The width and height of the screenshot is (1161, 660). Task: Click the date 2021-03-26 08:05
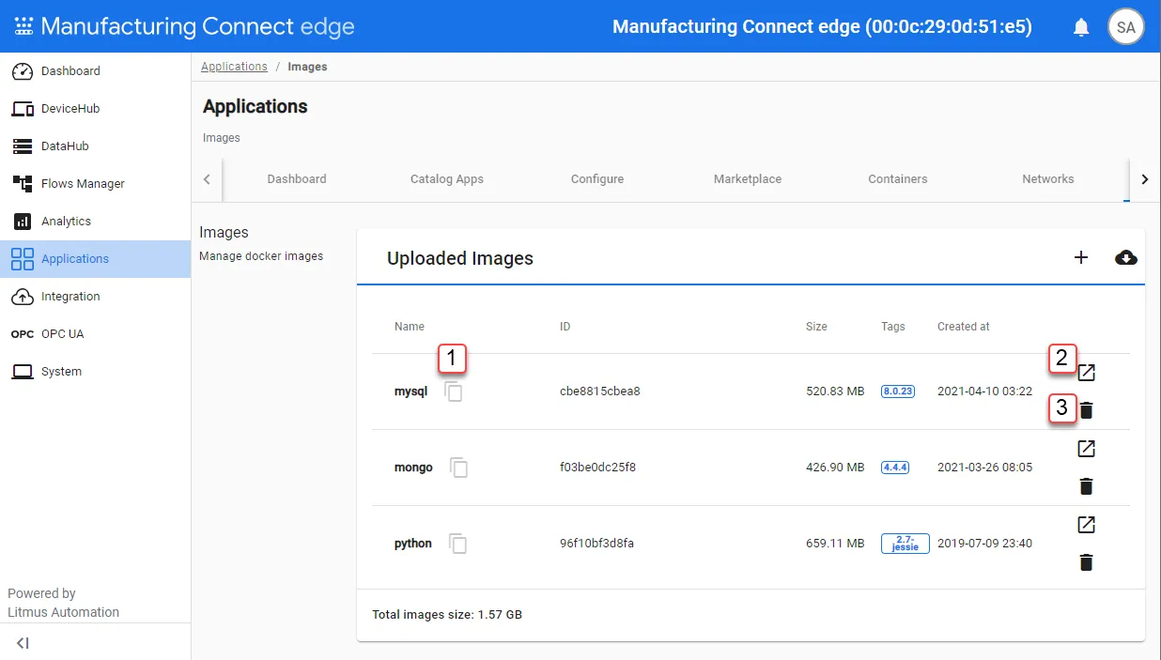coord(984,468)
